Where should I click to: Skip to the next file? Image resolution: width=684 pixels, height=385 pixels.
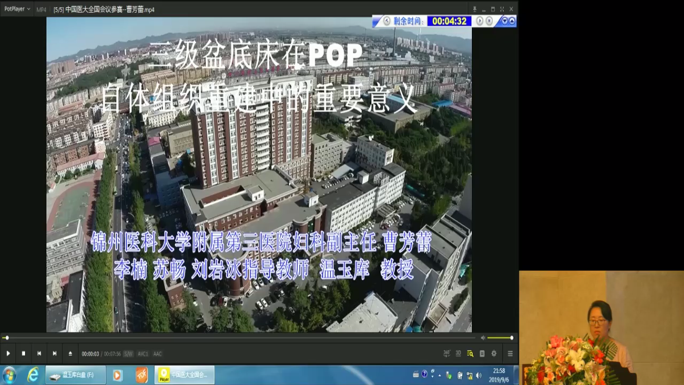55,353
